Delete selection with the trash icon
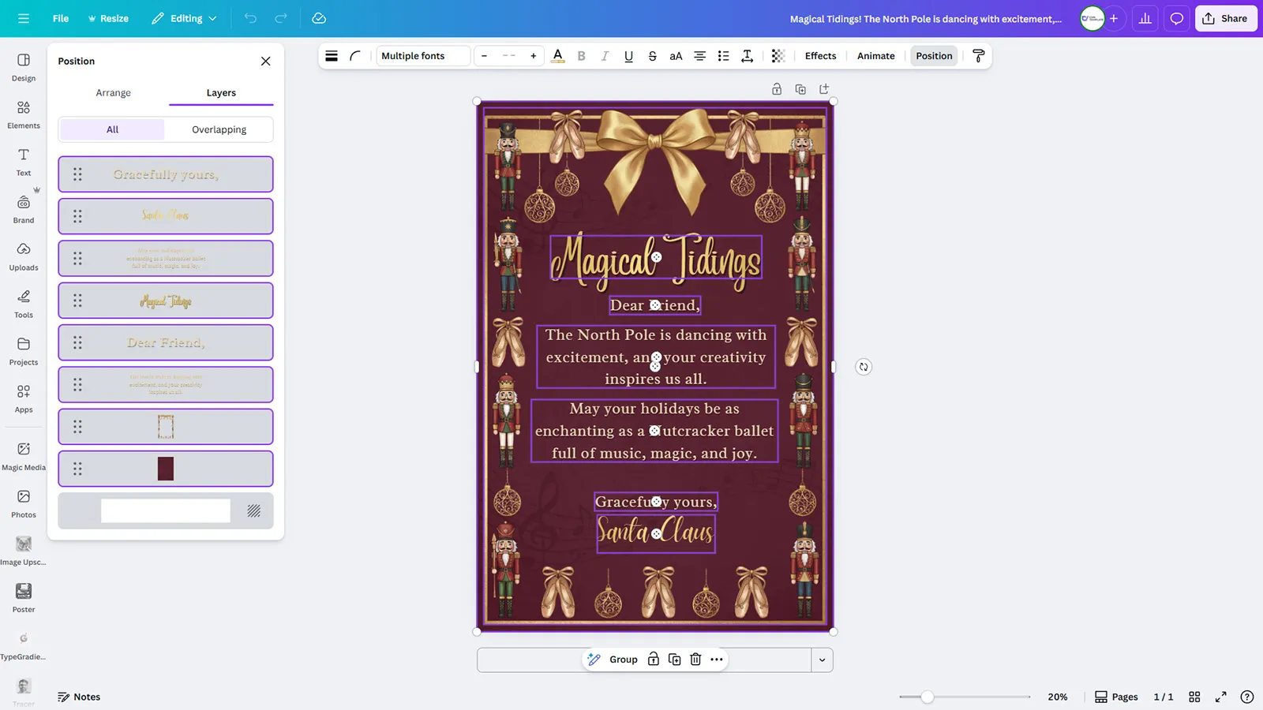This screenshot has height=710, width=1263. click(695, 660)
